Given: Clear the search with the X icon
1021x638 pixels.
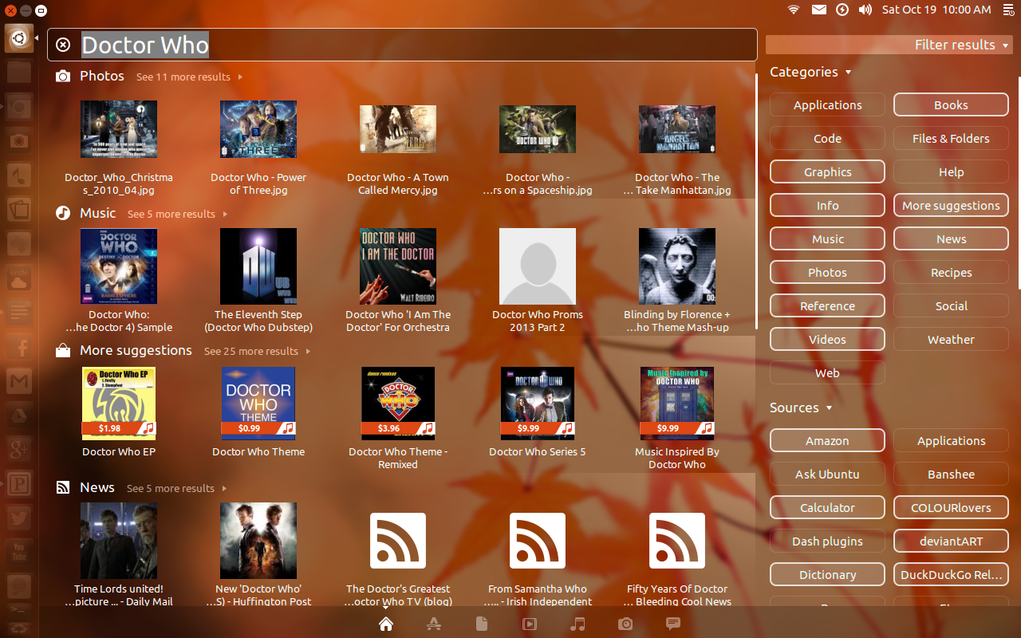Looking at the screenshot, I should [64, 45].
